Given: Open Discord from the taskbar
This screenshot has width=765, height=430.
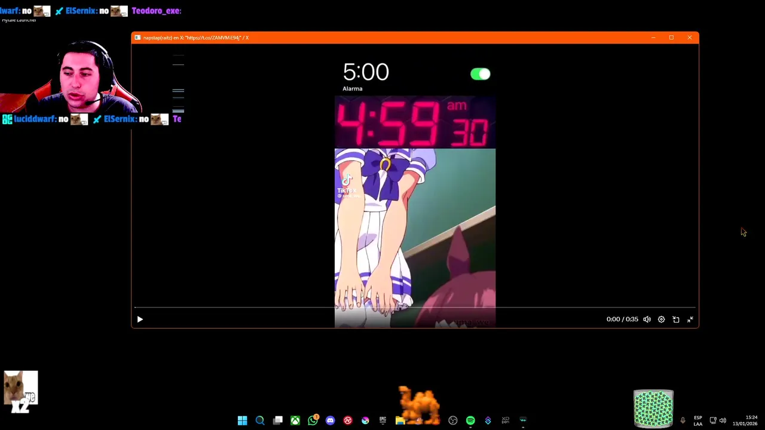Looking at the screenshot, I should [330, 420].
